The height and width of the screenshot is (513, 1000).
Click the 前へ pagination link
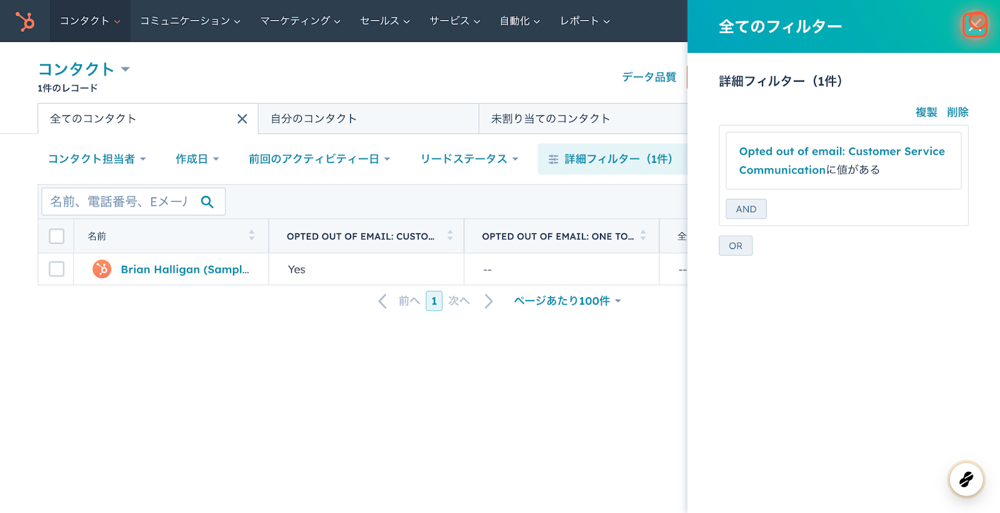409,301
